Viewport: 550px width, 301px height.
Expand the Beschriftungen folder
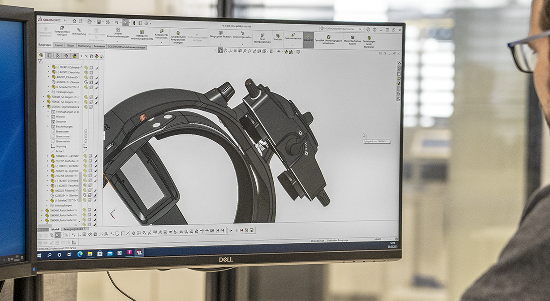point(48,127)
